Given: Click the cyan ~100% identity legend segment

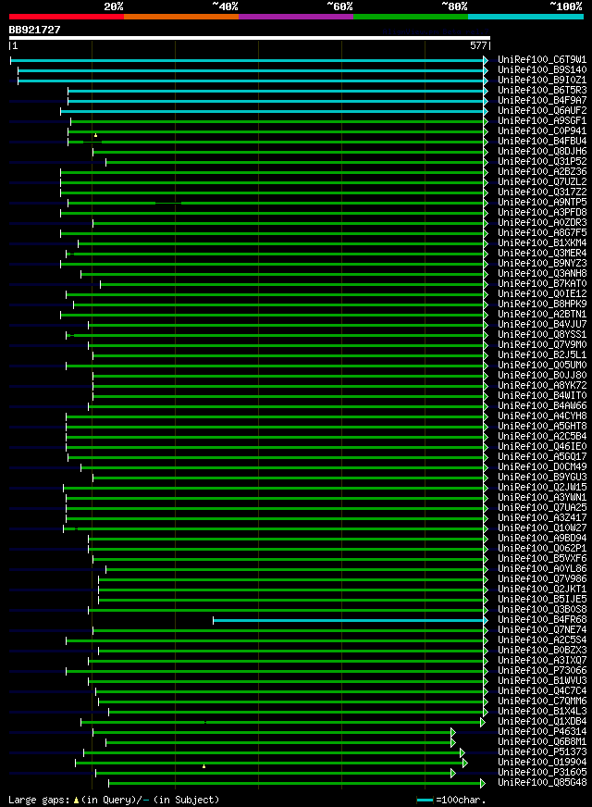Looking at the screenshot, I should pos(525,17).
